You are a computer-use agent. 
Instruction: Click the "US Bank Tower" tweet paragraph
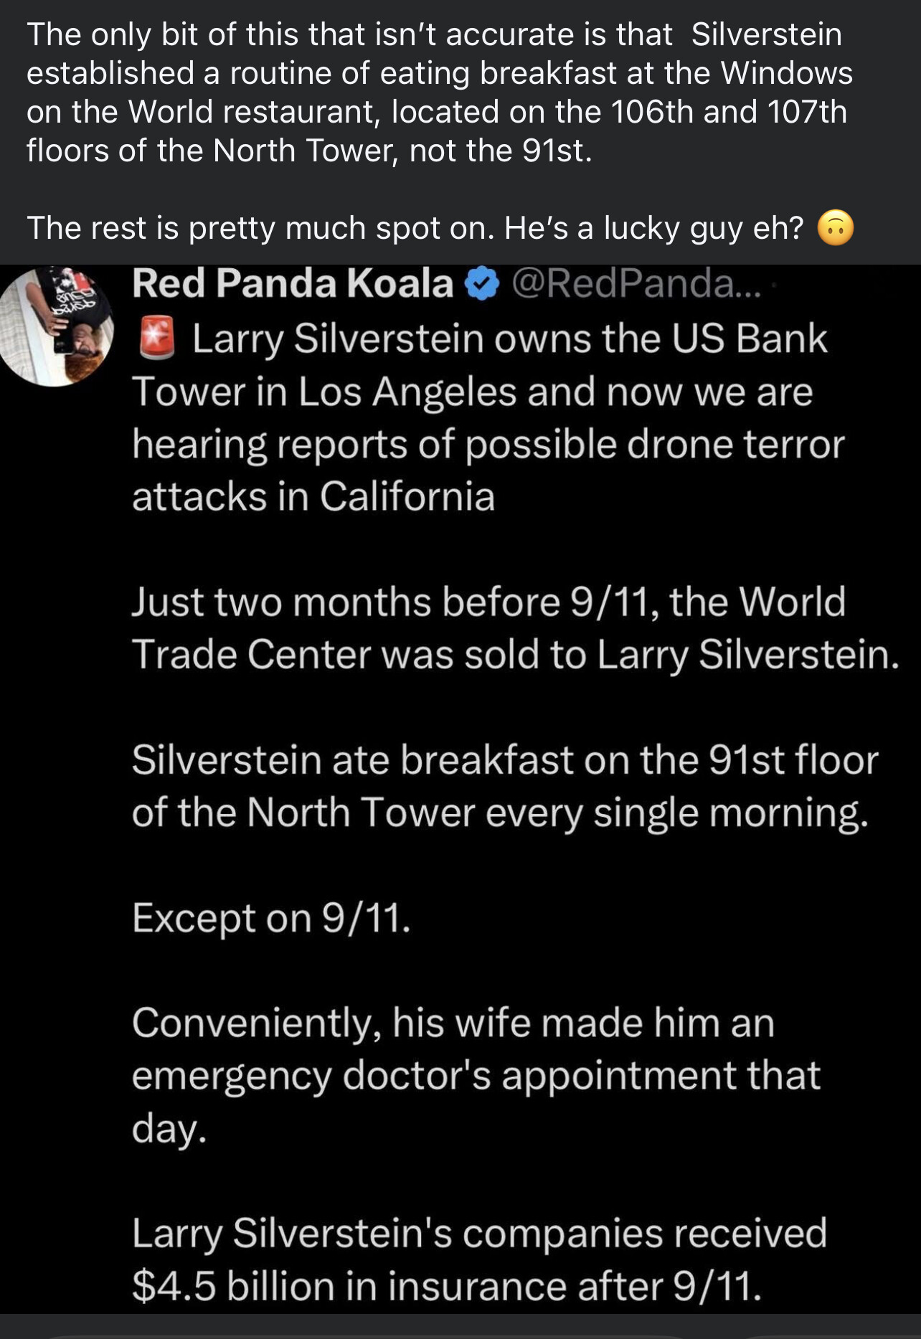pos(488,417)
